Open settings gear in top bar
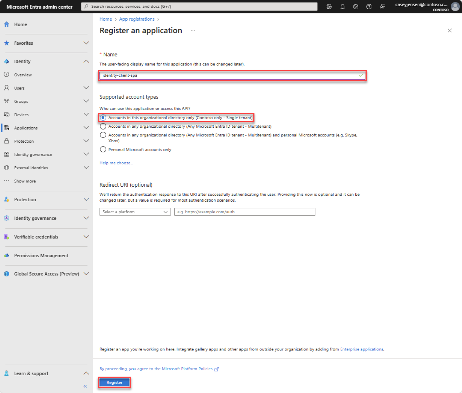 [x=356, y=7]
